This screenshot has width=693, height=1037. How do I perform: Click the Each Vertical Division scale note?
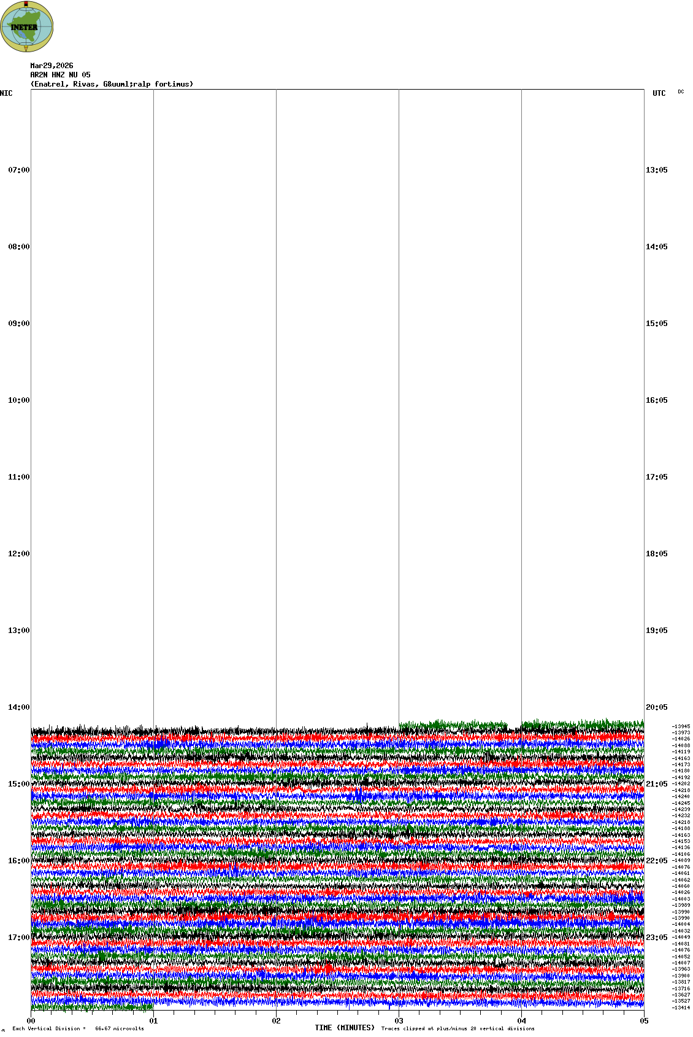tap(78, 1028)
